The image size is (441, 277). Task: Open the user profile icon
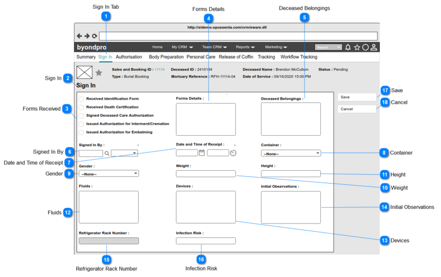point(374,47)
